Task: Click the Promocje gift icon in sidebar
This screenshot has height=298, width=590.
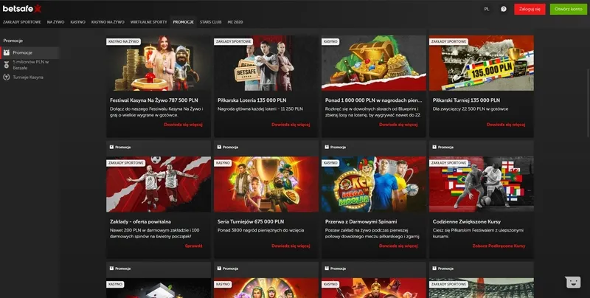Action: 7,52
